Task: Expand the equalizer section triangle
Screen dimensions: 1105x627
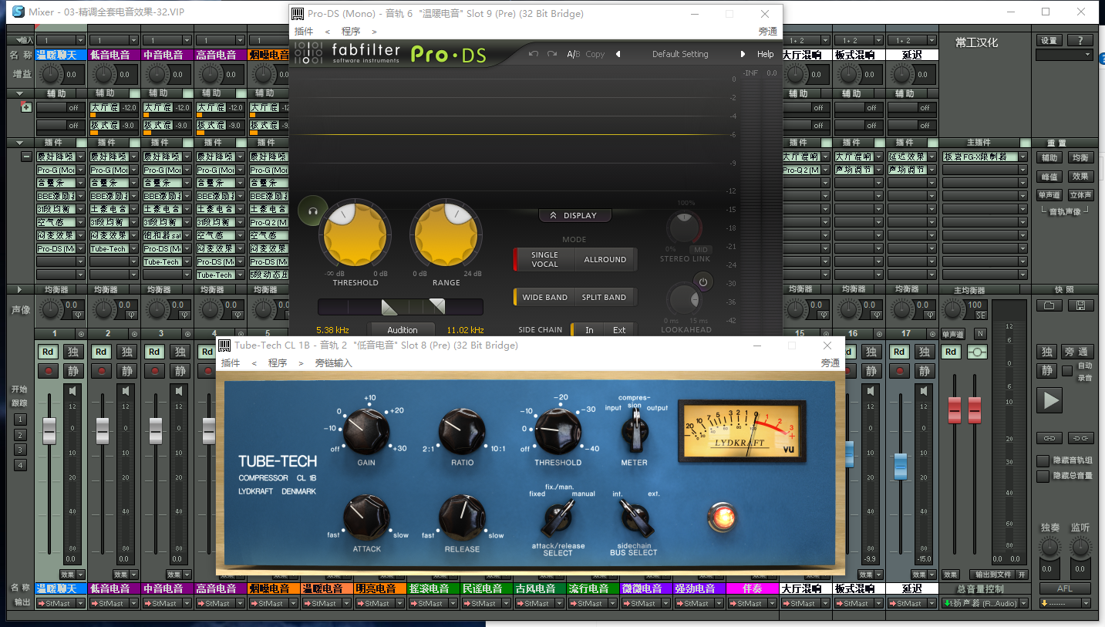Action: click(19, 289)
